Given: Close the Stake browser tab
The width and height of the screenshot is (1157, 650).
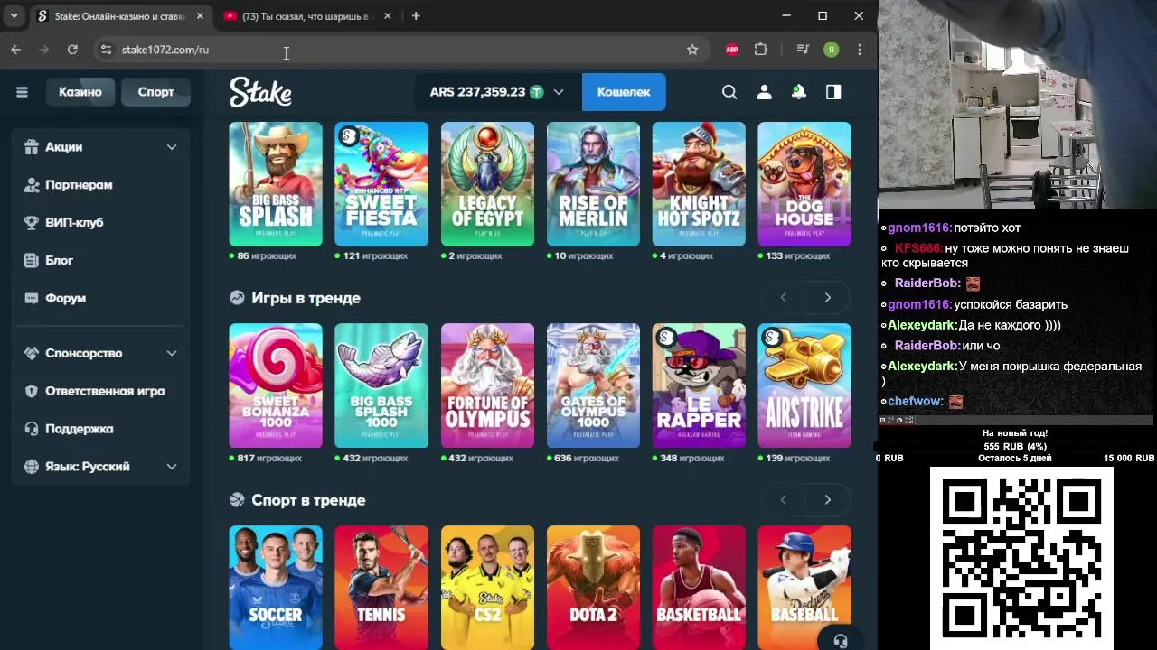Looking at the screenshot, I should click(198, 16).
